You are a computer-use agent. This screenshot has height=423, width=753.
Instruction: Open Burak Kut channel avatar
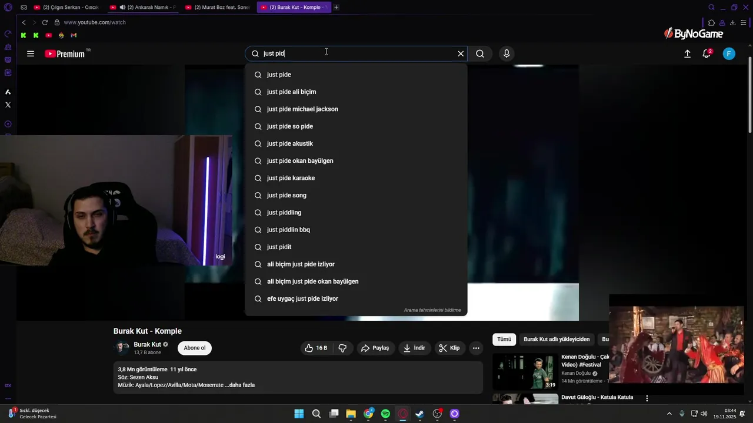(x=122, y=348)
